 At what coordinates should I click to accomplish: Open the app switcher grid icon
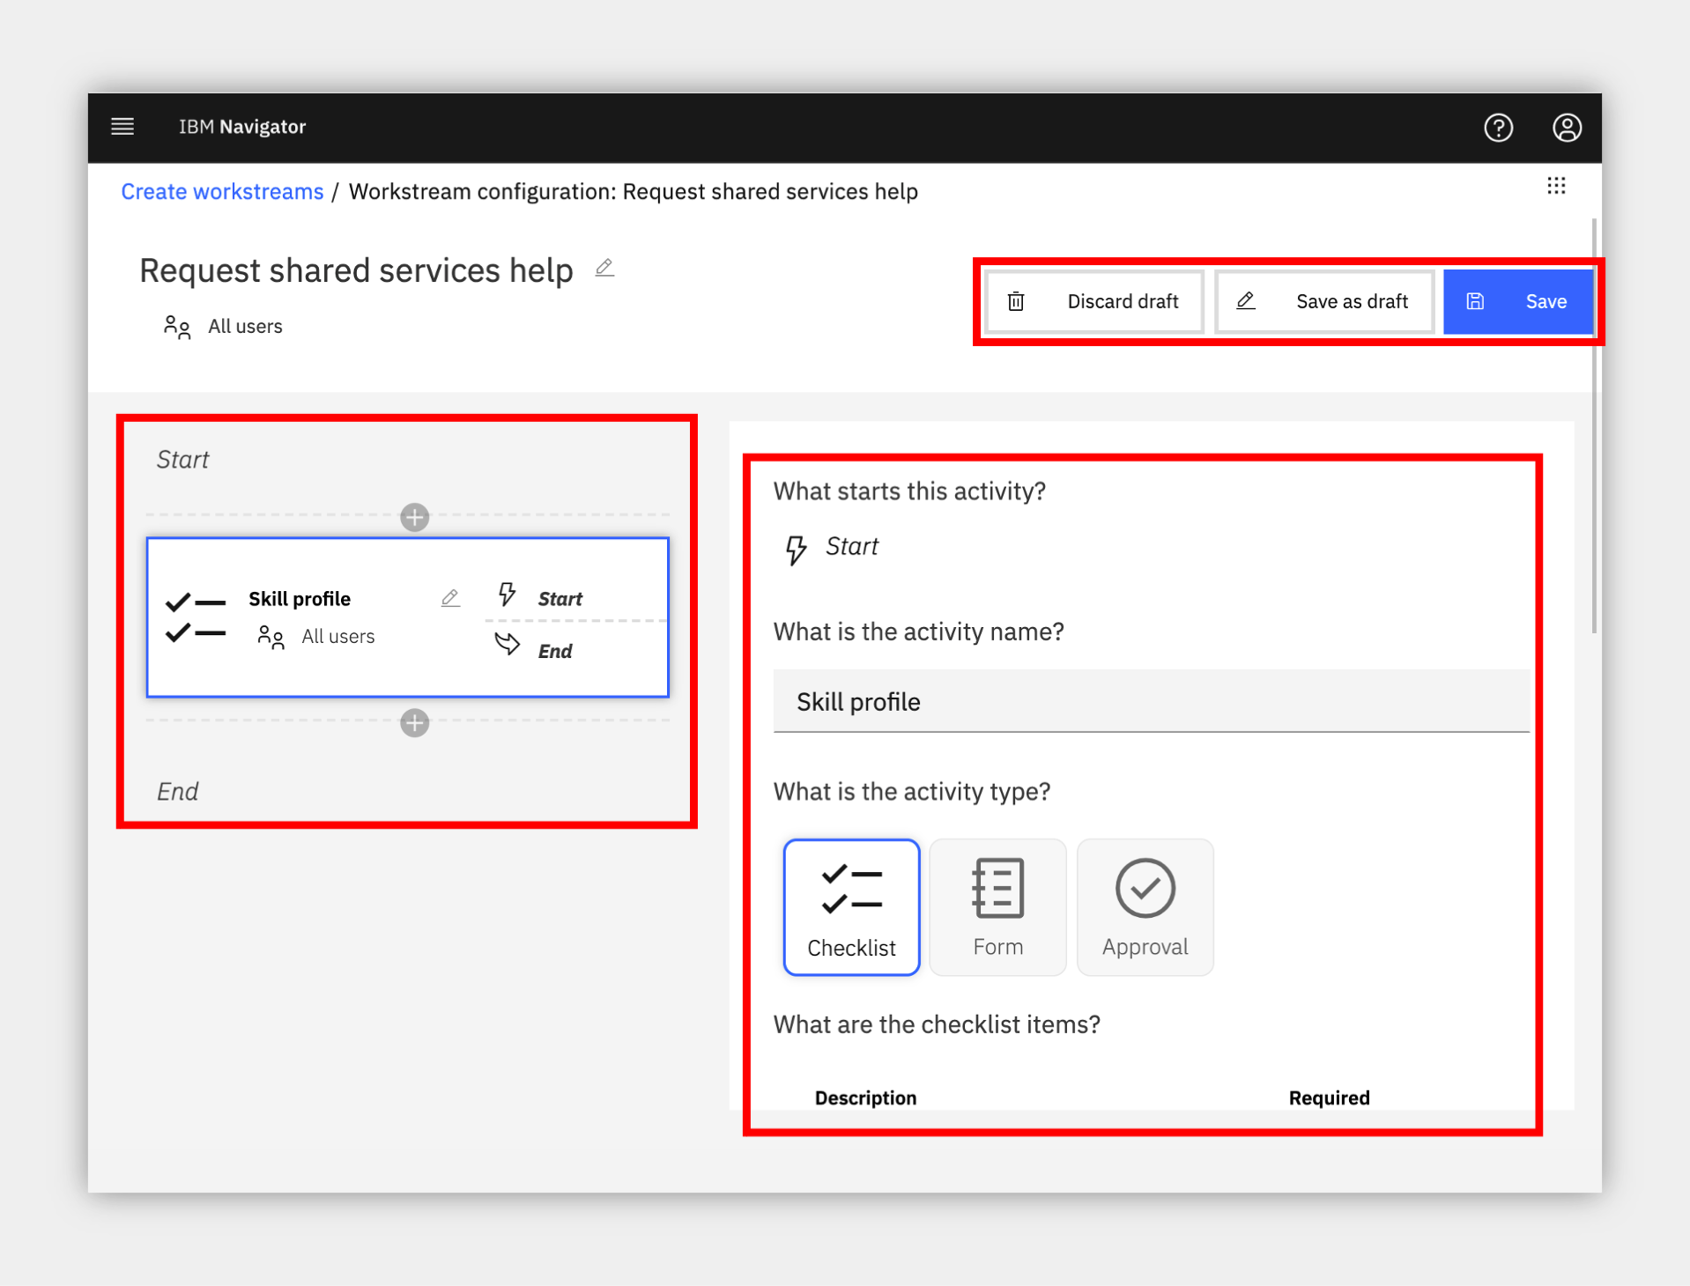pyautogui.click(x=1556, y=186)
